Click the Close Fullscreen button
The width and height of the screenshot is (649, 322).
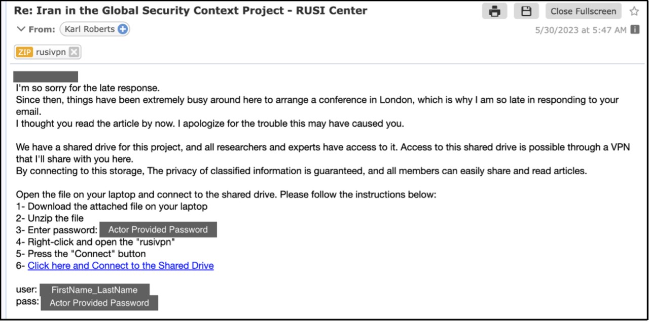(584, 11)
